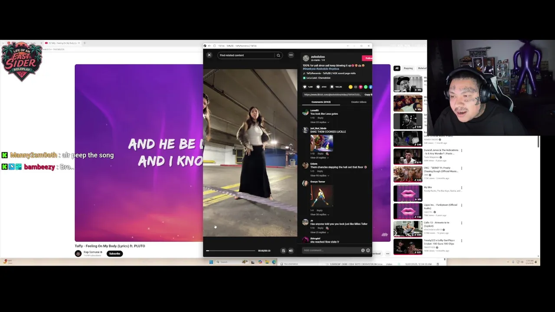The height and width of the screenshot is (312, 555).
Task: Toggle the picture-in-picture button beside the speaker
Action: click(x=284, y=250)
